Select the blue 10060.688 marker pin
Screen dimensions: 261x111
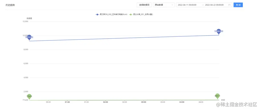click(219, 32)
